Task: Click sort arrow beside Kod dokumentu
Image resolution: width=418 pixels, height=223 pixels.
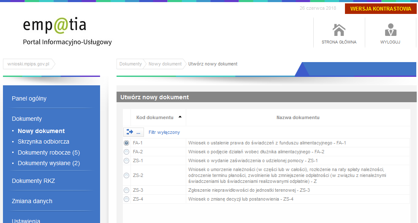Action: (180, 117)
